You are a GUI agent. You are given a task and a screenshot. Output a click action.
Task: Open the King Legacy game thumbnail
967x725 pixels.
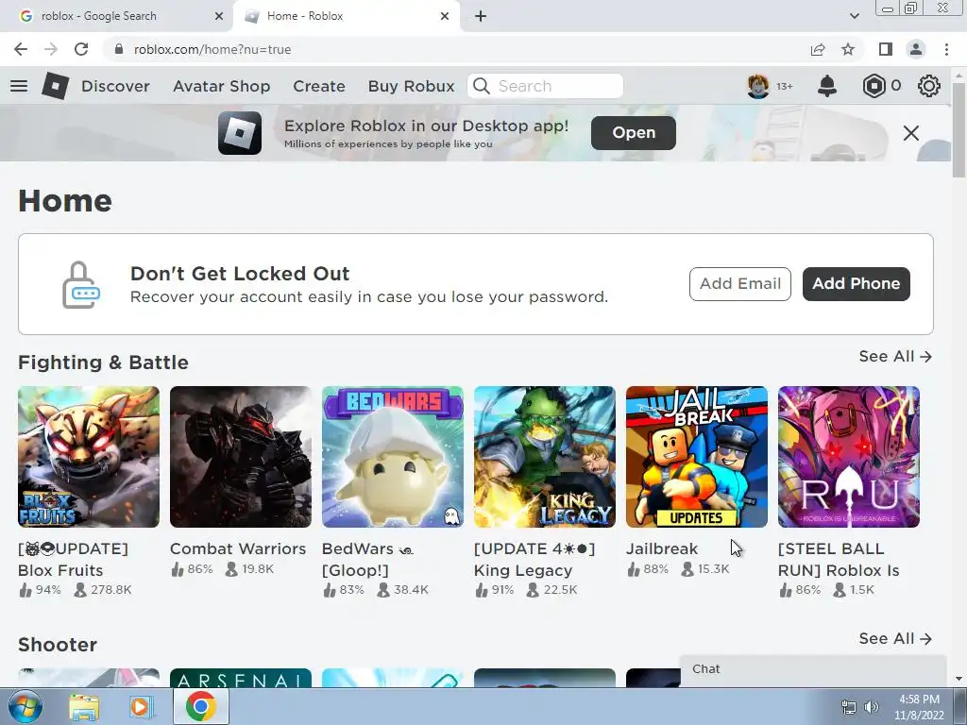pos(545,457)
